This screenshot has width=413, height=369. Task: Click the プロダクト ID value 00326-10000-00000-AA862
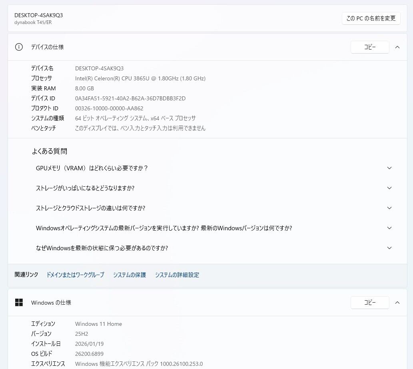(109, 108)
